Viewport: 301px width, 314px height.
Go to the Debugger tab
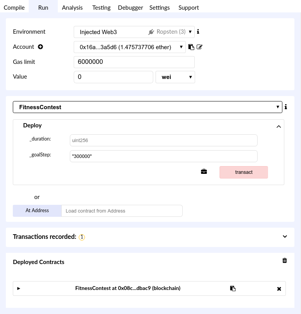130,8
